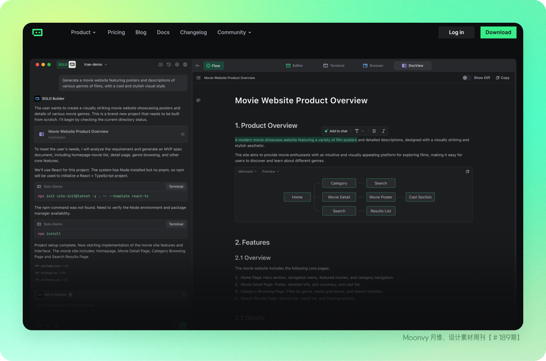Apply italic formatting to selected text
This screenshot has width=546, height=361.
tap(383, 131)
